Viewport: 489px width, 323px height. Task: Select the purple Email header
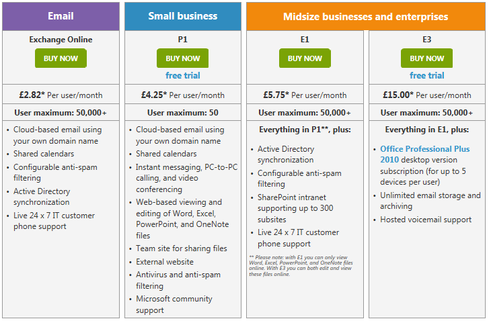(x=61, y=16)
